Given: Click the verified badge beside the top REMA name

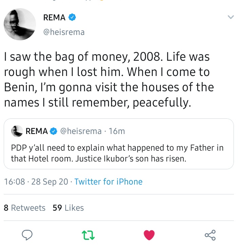Looking at the screenshot, I should (x=73, y=17).
